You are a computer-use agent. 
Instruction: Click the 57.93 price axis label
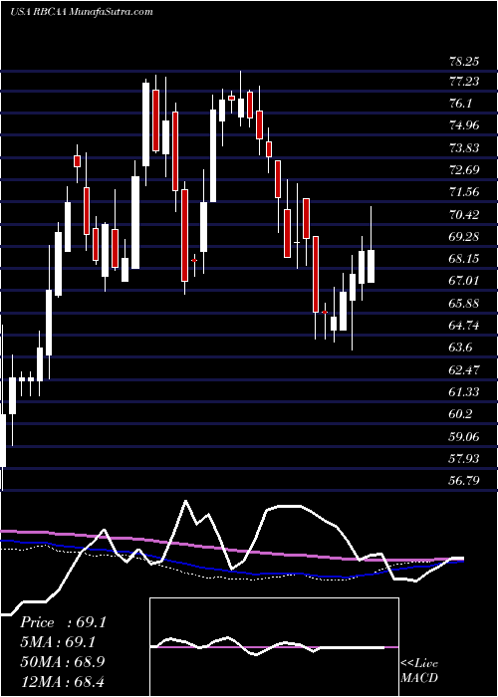465,459
